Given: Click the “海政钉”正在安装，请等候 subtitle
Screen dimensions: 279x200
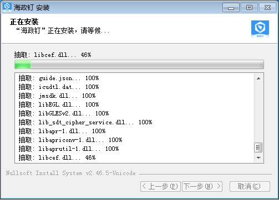Looking at the screenshot, I should pos(62,30).
